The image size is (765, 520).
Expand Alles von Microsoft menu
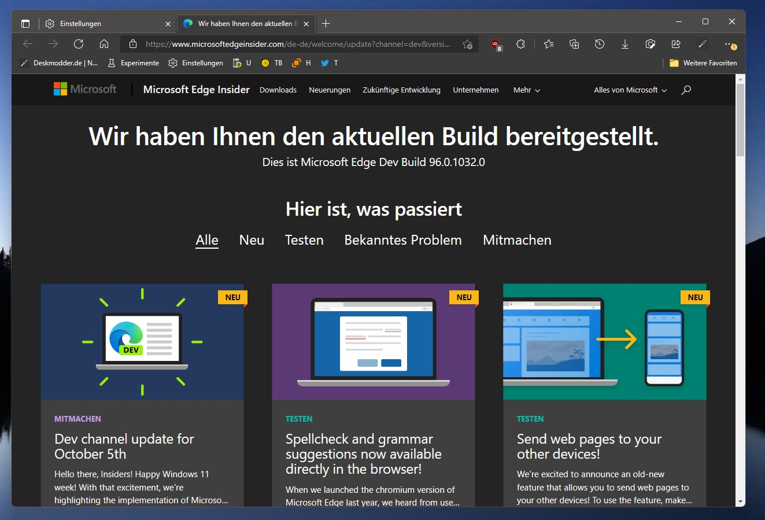630,90
